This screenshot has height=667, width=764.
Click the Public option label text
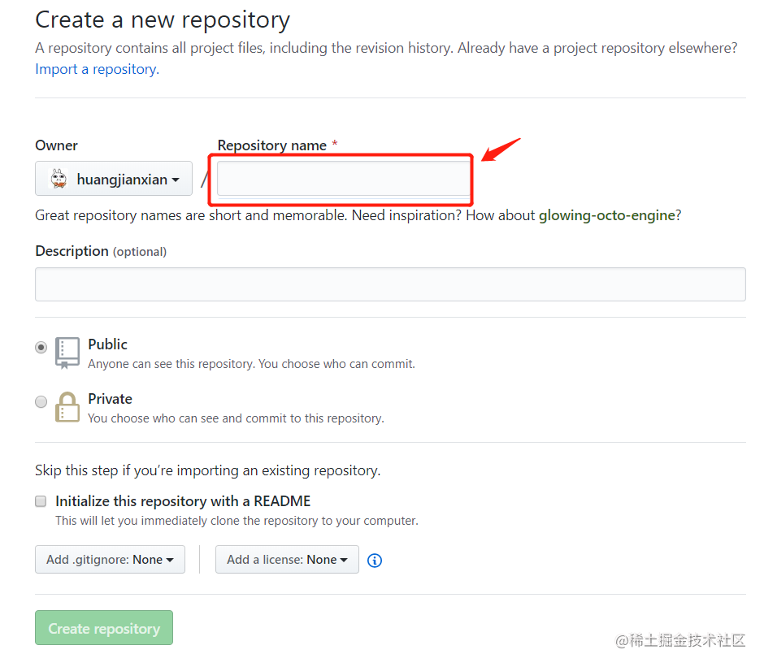(x=107, y=344)
